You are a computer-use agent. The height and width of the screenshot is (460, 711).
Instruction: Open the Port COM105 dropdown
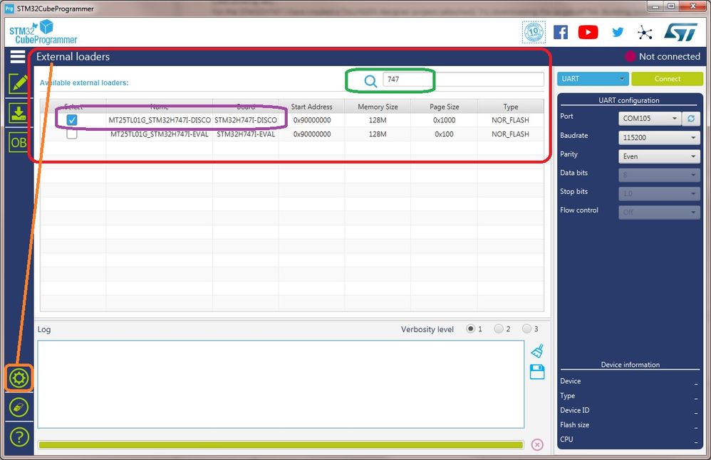click(x=649, y=119)
